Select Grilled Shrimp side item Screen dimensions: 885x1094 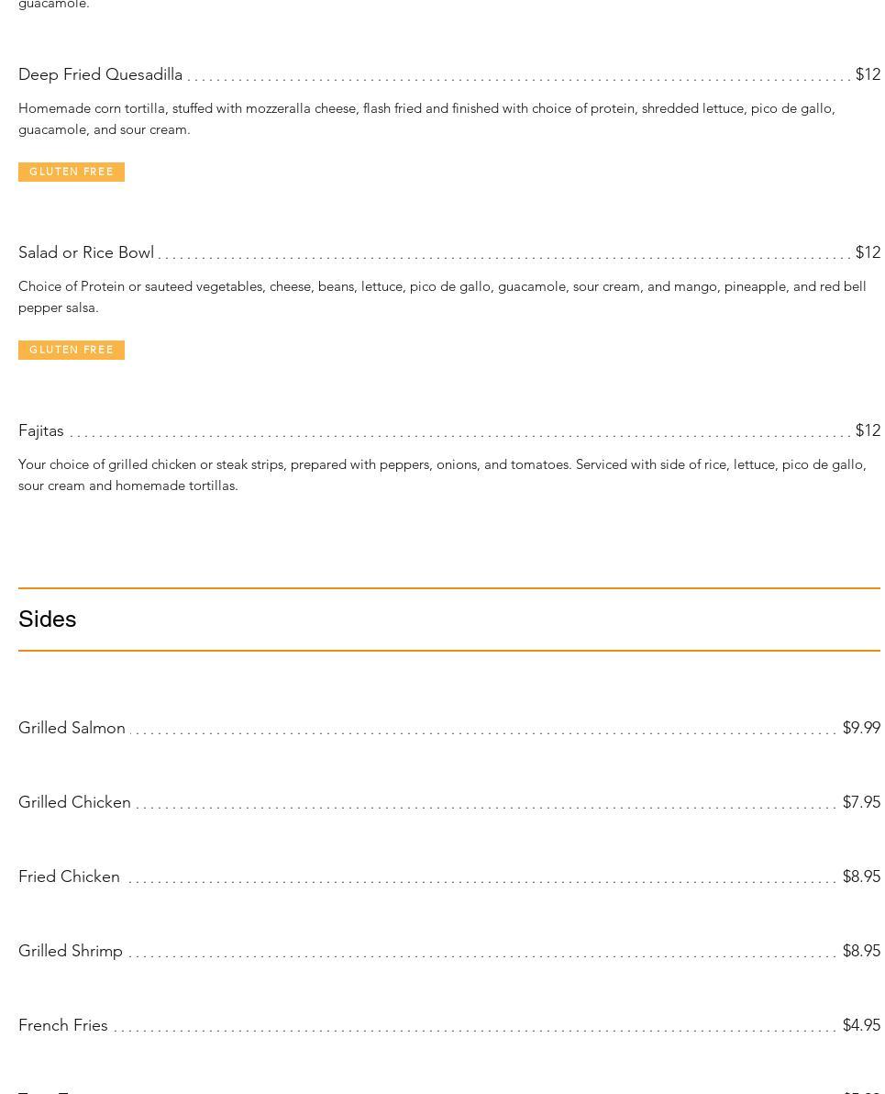coord(71,951)
